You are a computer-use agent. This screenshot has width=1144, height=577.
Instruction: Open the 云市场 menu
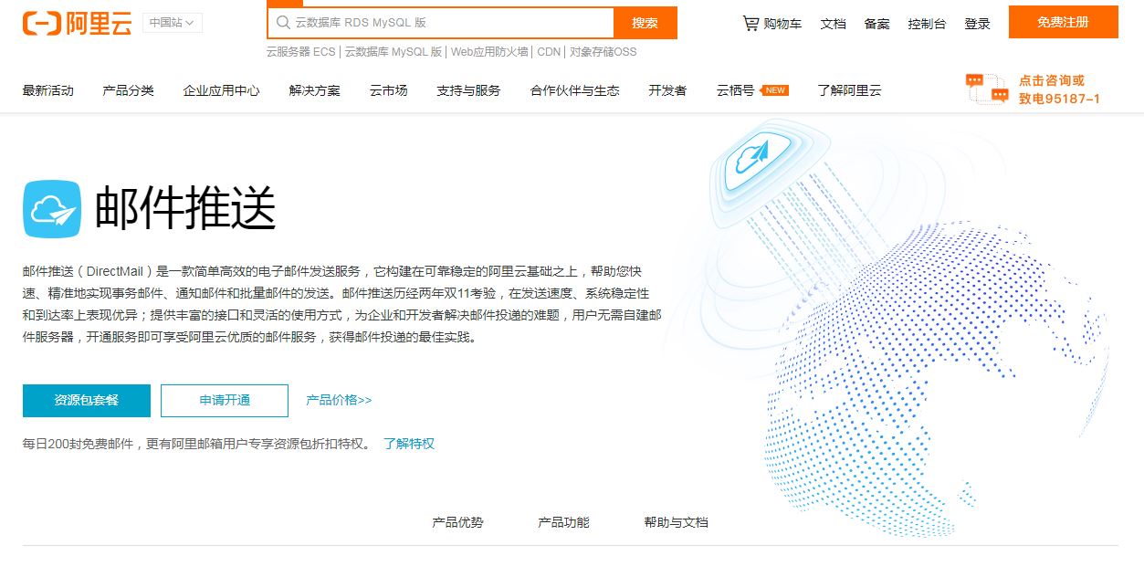click(389, 90)
